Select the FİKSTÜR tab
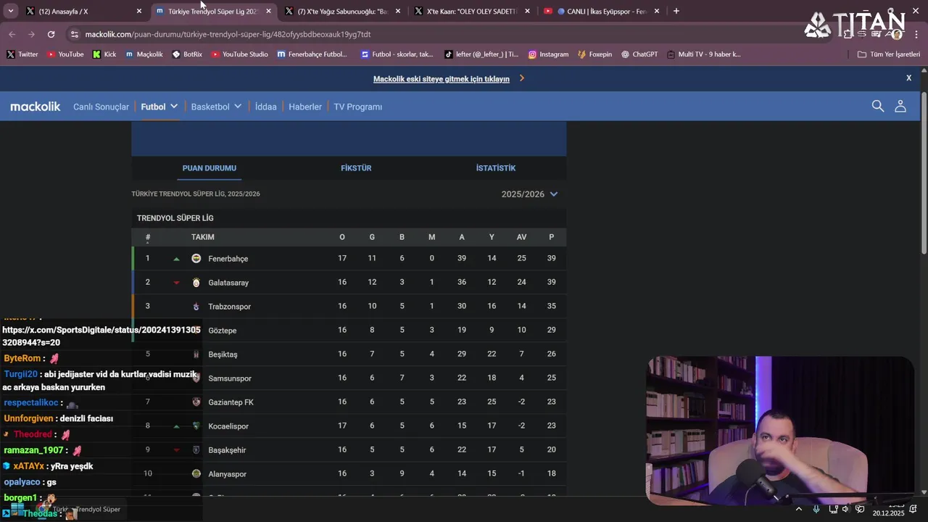 pos(356,168)
